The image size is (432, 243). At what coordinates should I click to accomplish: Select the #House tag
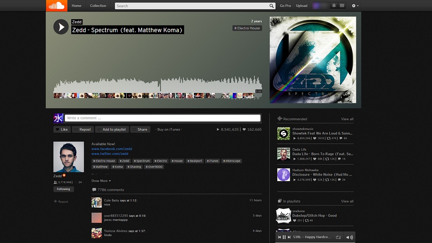point(177,161)
